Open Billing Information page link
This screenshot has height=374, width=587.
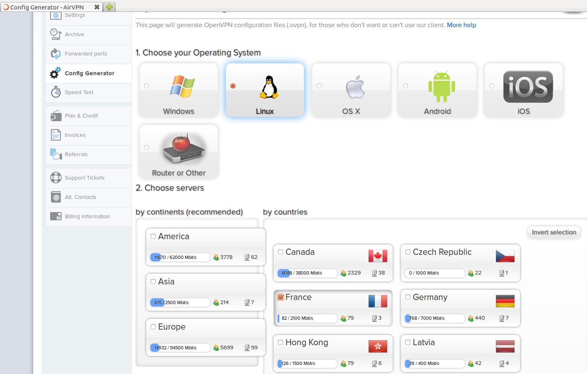tap(88, 217)
